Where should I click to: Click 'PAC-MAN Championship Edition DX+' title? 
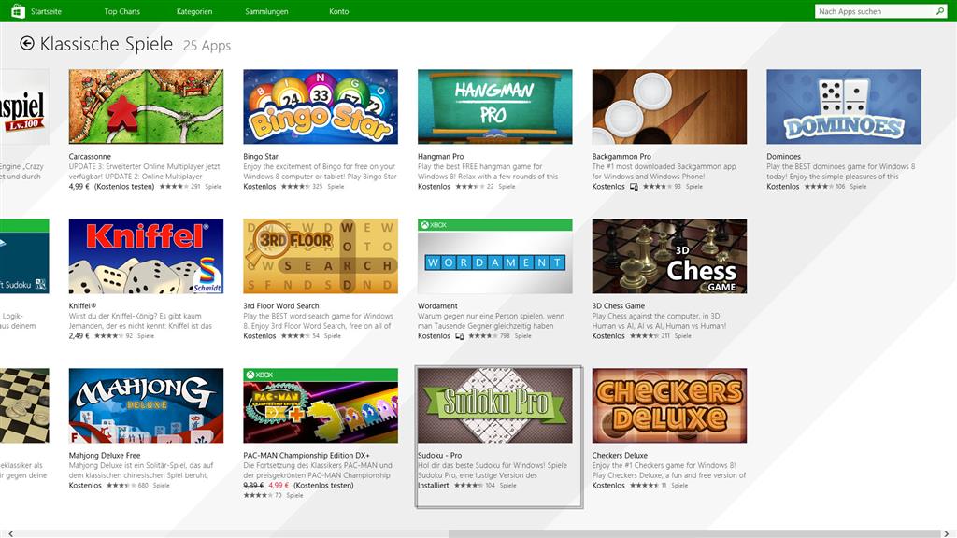[x=307, y=456]
